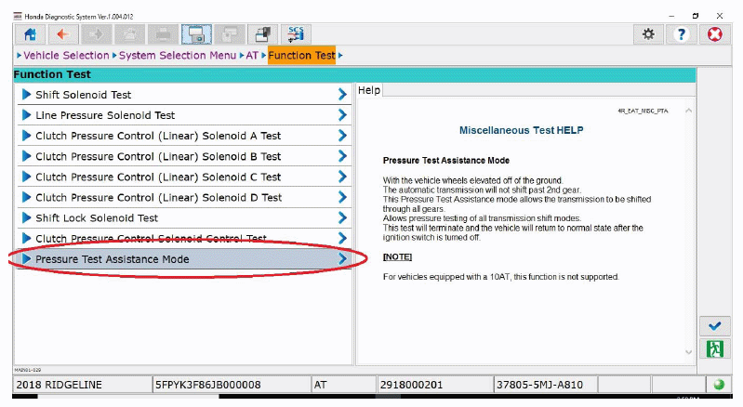Click the red X exit icon

[714, 34]
